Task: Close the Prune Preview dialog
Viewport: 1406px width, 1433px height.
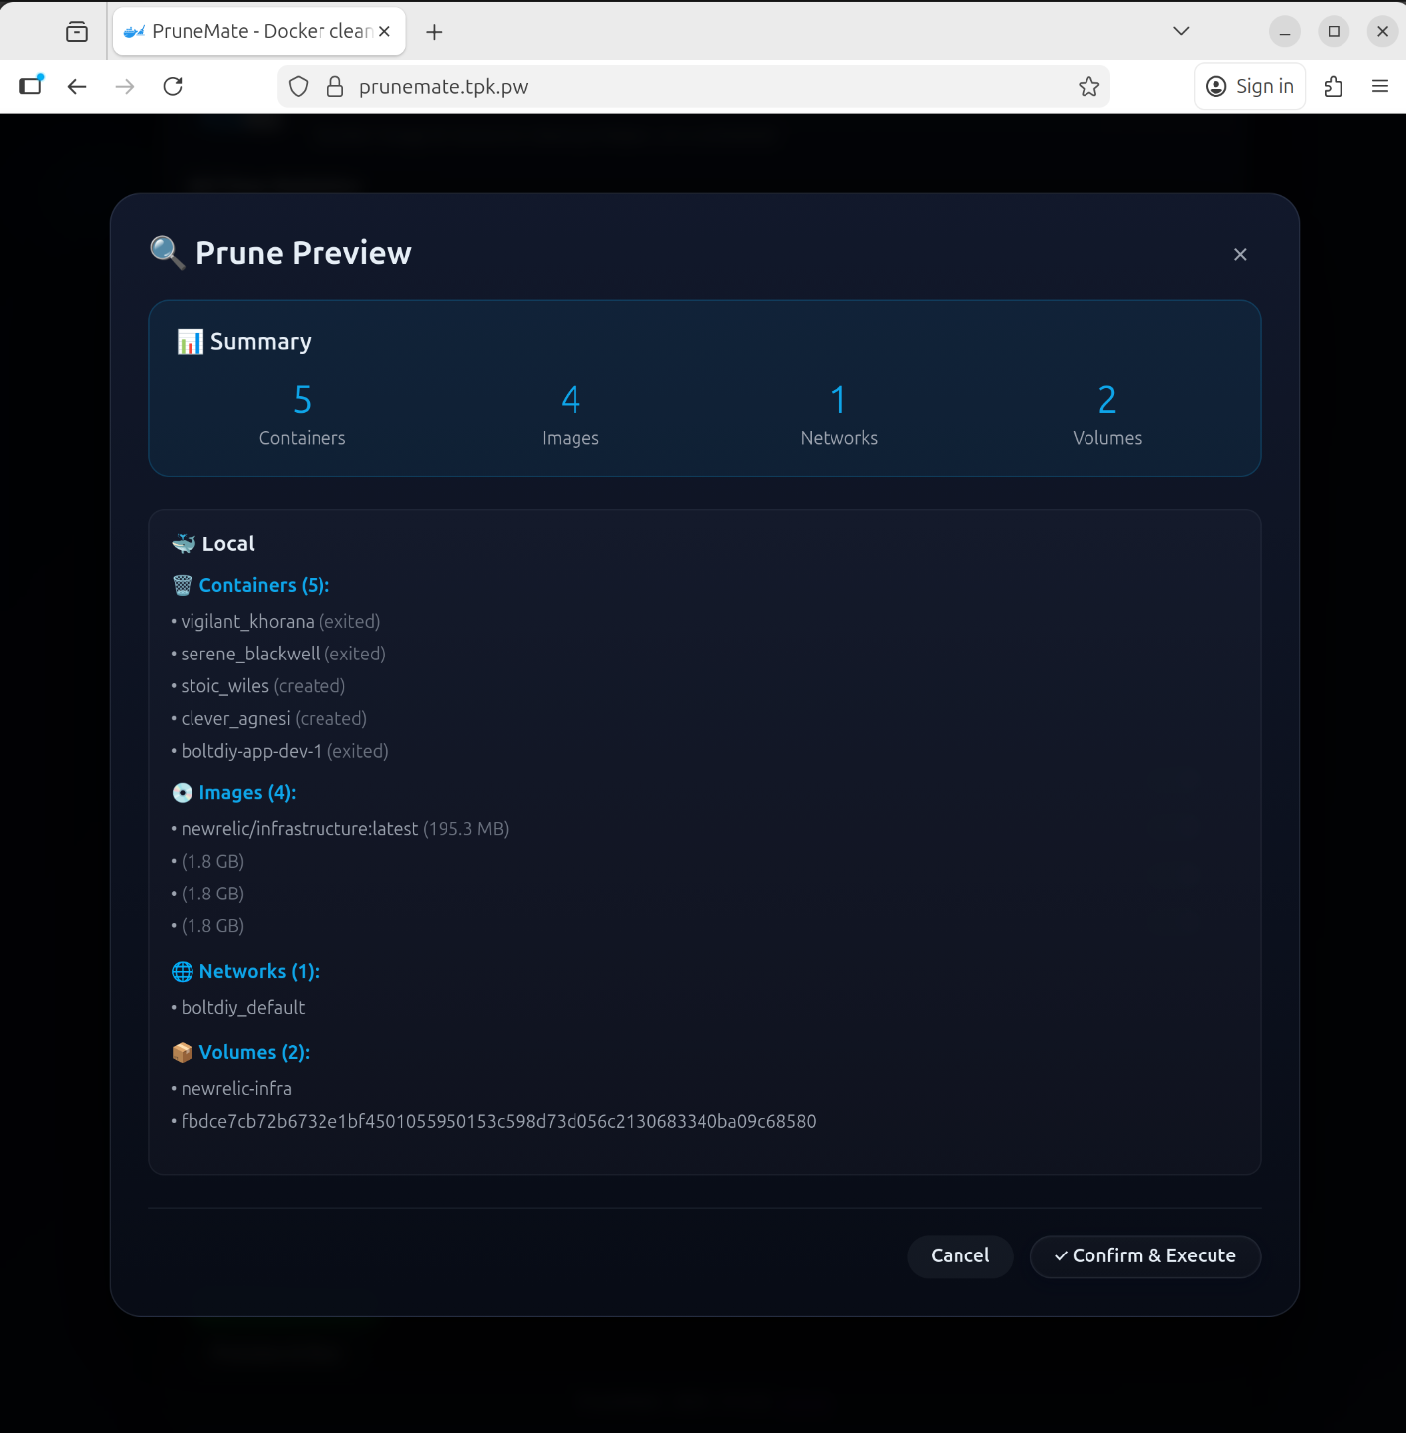Action: click(x=1240, y=255)
